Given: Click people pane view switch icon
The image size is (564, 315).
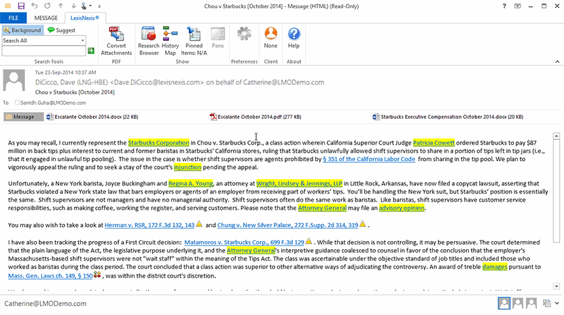Looking at the screenshot, I should click(547, 303).
